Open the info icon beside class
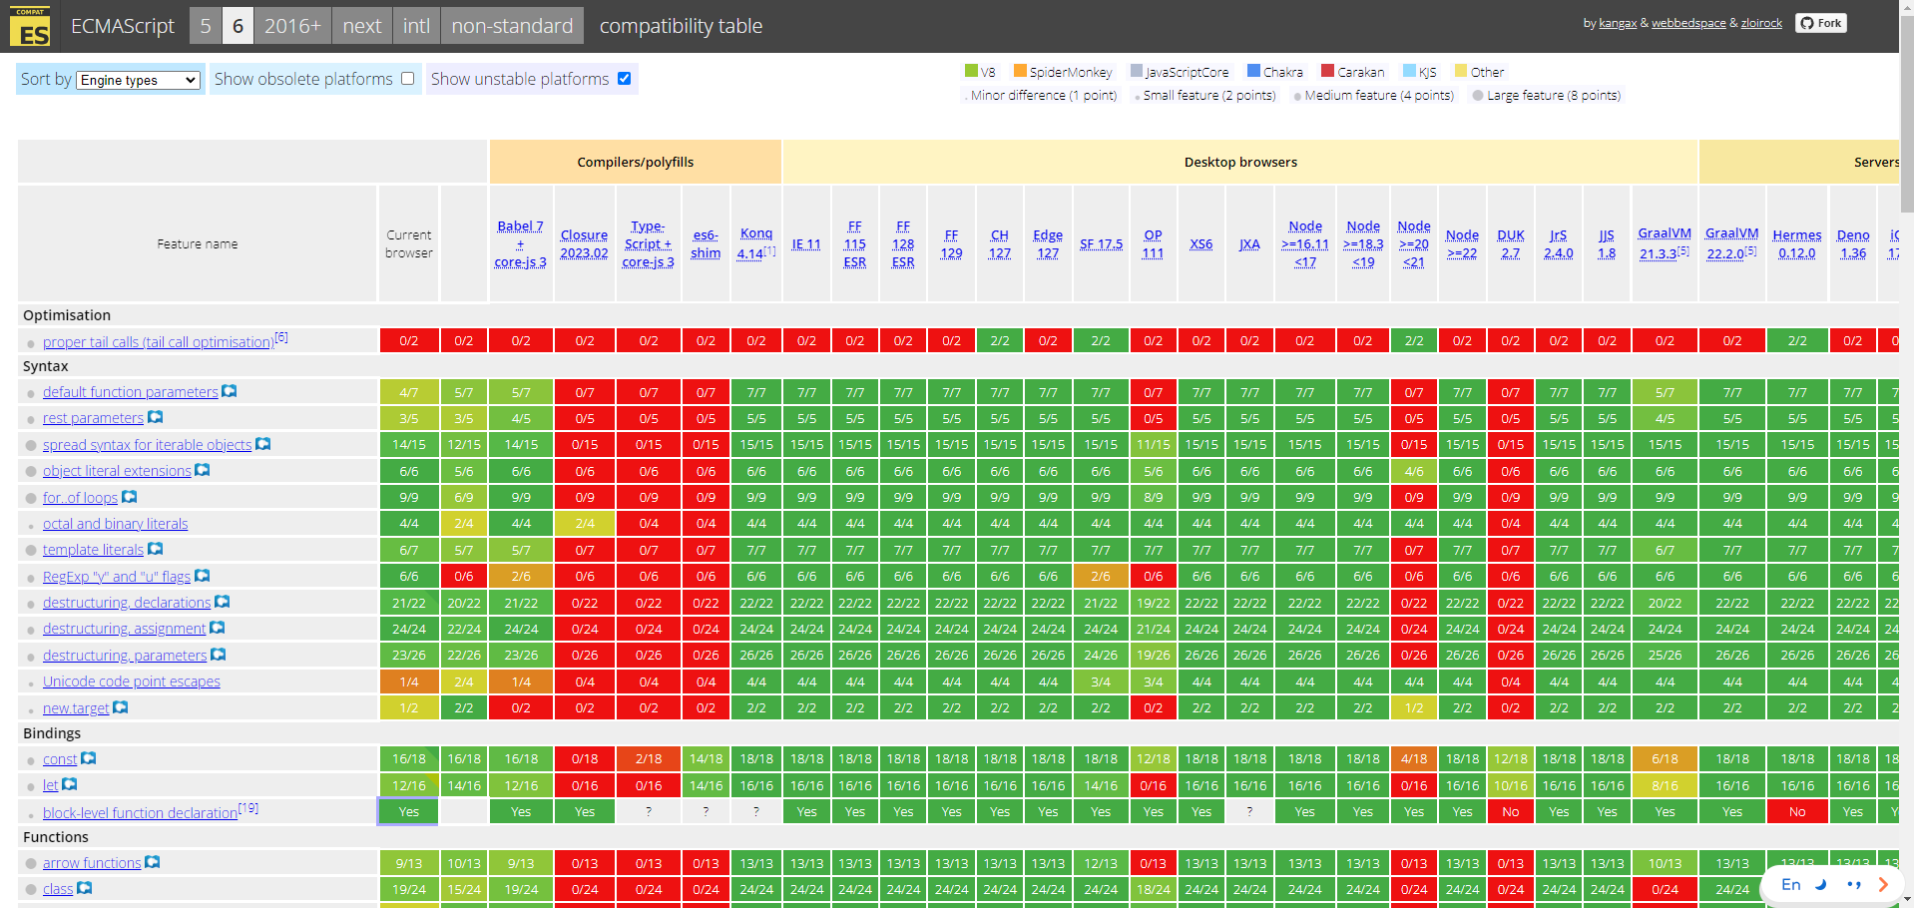Image resolution: width=1914 pixels, height=908 pixels. [85, 888]
